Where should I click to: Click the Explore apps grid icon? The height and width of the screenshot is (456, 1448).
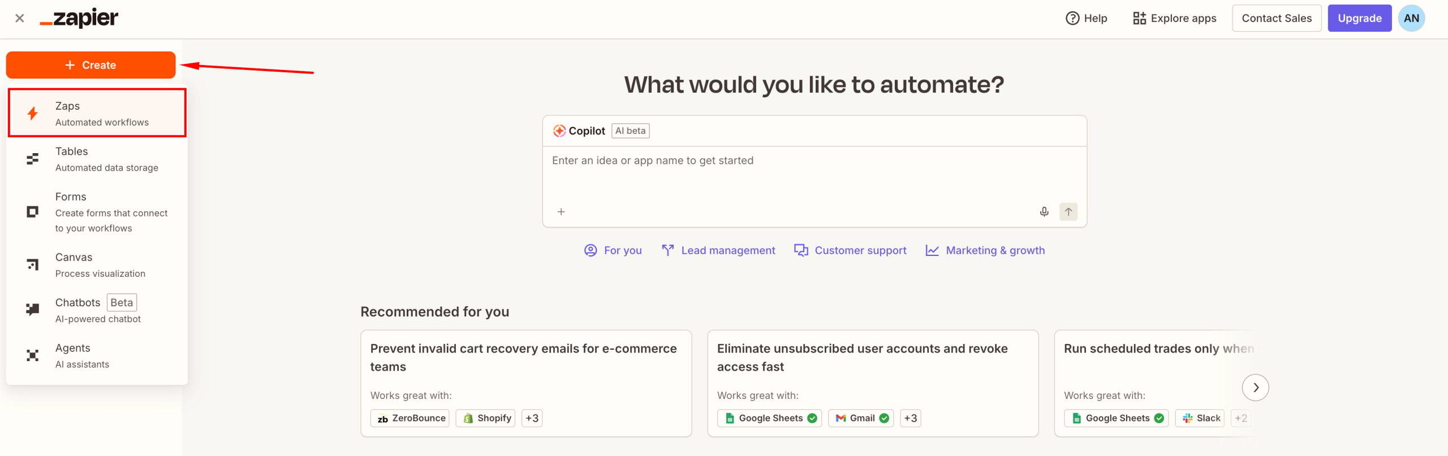click(x=1139, y=18)
